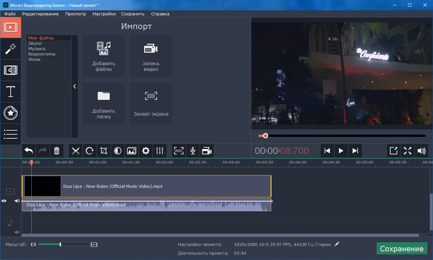Zoom in timeline with large scale icon
Viewport: 433px width, 260px height.
[94, 244]
